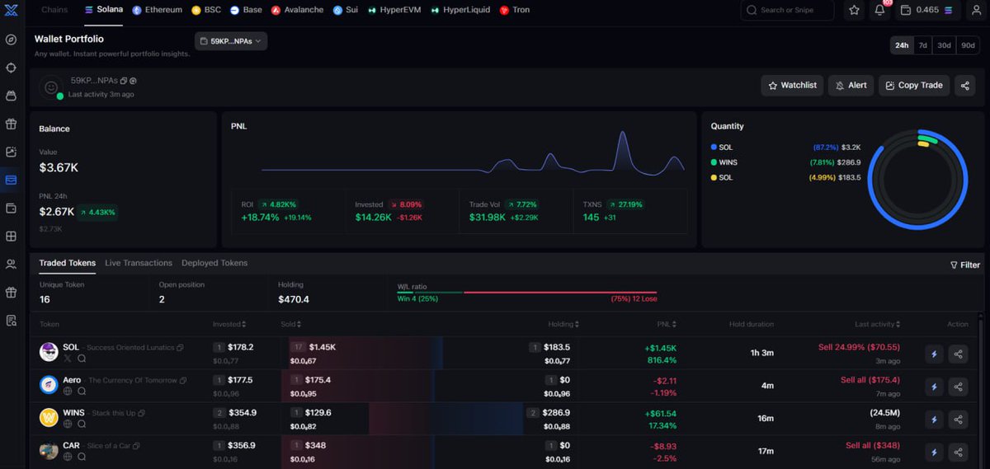
Task: Copy the 59KP...NPAs wallet address icon
Action: click(124, 81)
